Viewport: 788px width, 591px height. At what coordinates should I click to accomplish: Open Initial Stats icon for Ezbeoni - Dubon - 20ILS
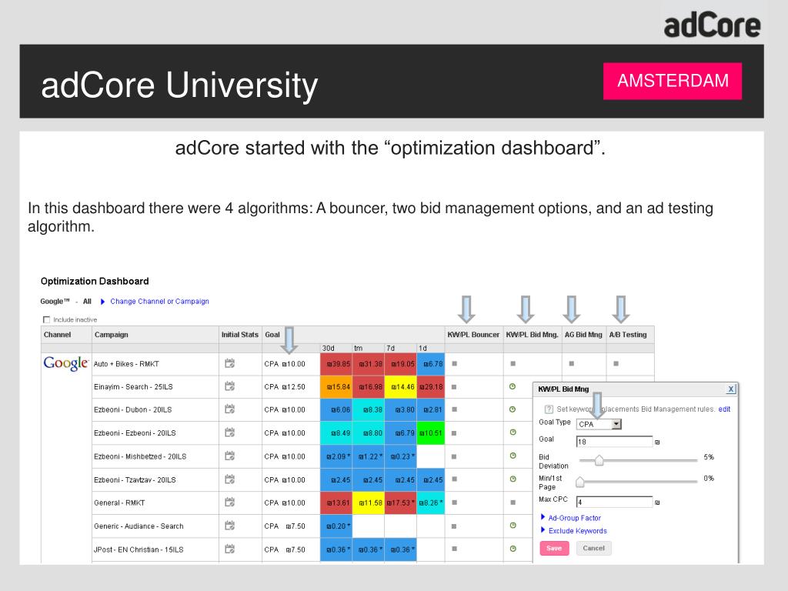tap(229, 409)
